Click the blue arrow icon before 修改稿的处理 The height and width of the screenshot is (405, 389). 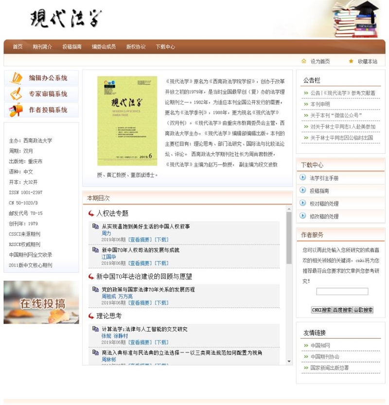[304, 216]
